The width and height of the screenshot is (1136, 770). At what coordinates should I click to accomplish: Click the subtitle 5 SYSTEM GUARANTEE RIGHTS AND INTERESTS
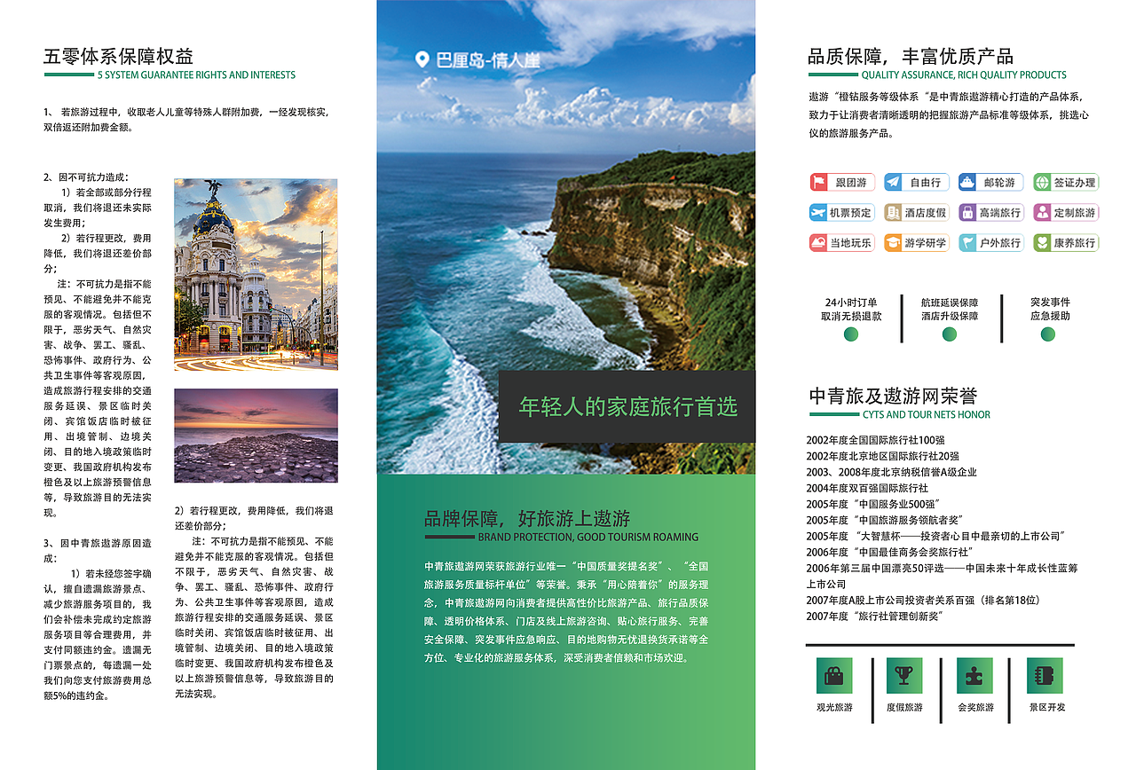click(x=196, y=75)
